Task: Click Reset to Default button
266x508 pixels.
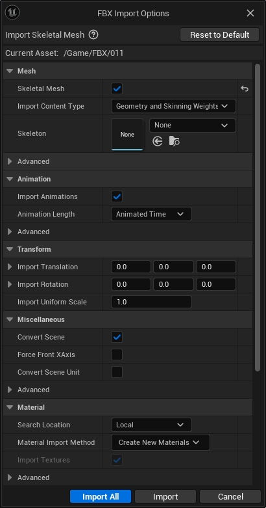Action: pyautogui.click(x=219, y=34)
